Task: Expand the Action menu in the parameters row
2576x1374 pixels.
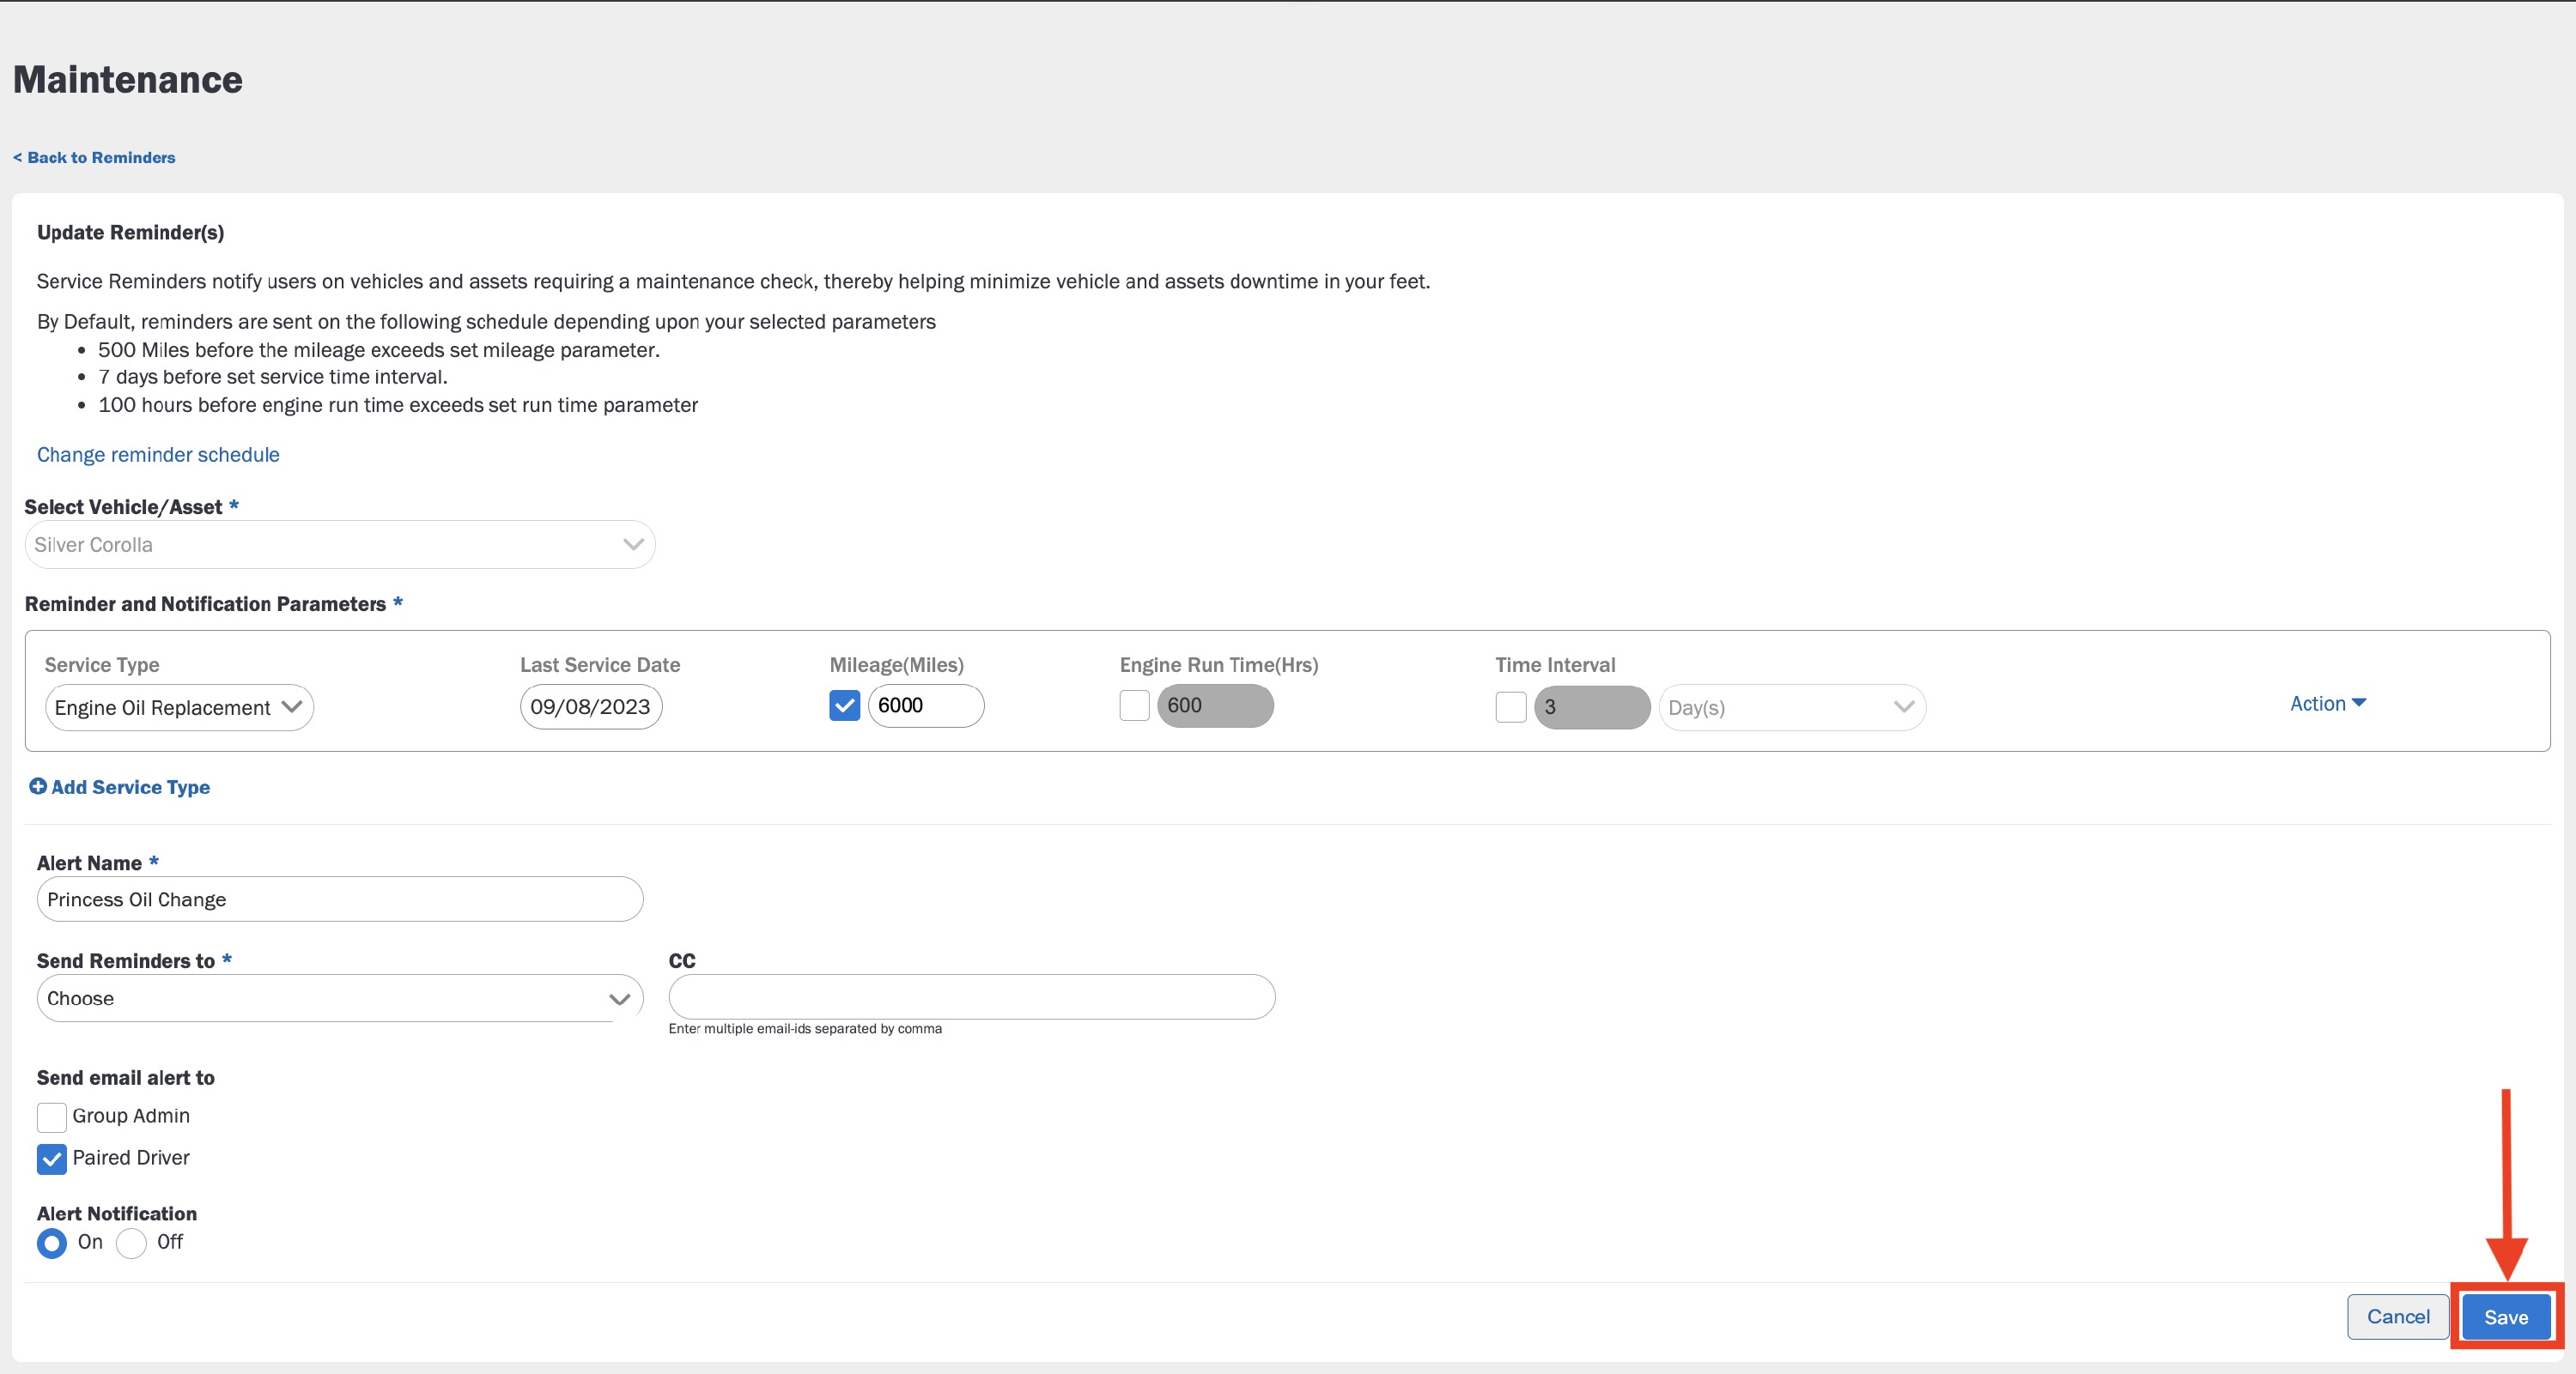Action: coord(2328,704)
